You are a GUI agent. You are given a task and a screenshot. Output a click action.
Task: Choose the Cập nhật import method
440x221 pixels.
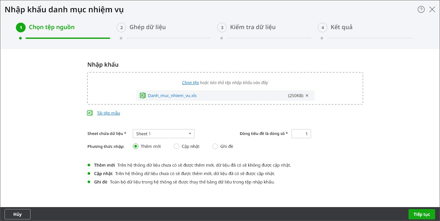pos(177,146)
